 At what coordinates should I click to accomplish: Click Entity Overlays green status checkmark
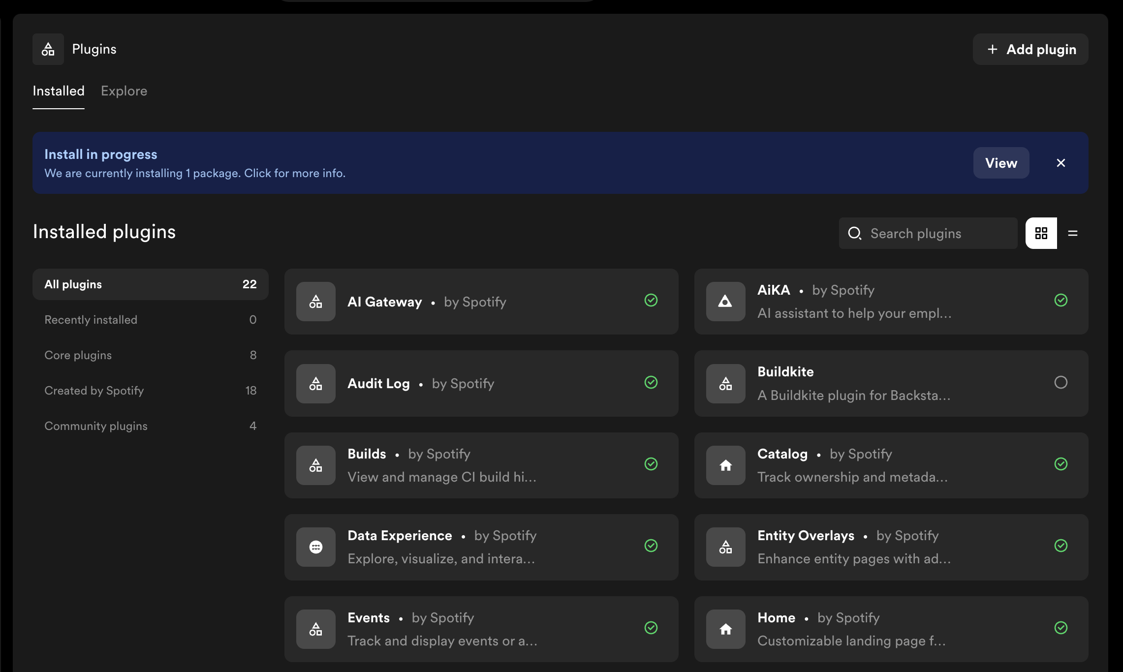(x=1061, y=546)
